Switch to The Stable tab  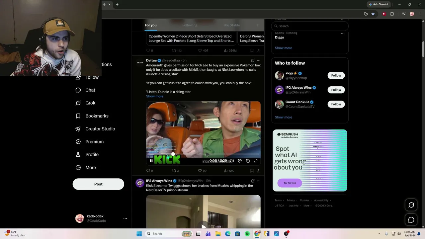pos(231,25)
